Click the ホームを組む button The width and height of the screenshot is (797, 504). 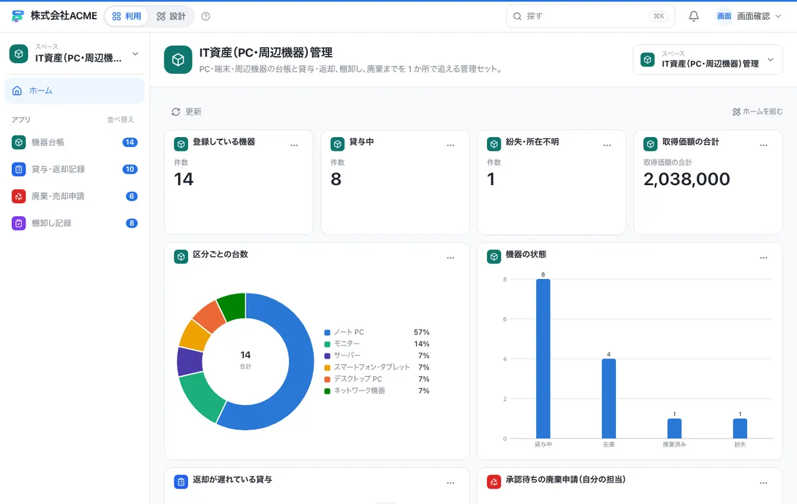[x=757, y=112]
